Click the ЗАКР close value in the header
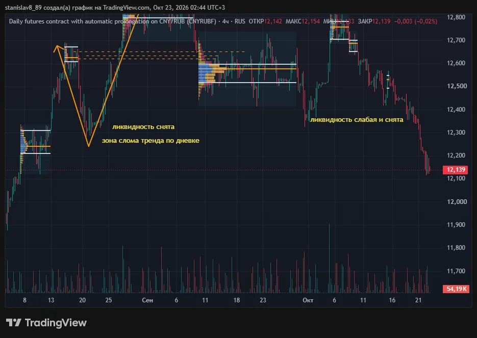The image size is (477, 338). point(381,21)
